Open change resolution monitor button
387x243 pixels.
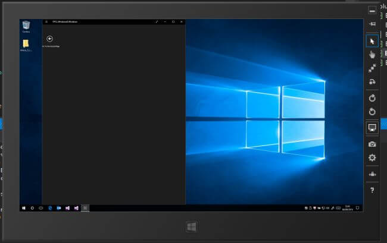click(x=372, y=128)
